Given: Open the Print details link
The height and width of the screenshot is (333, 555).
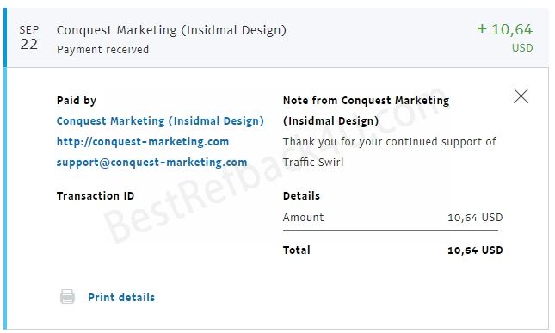Looking at the screenshot, I should click(x=121, y=297).
